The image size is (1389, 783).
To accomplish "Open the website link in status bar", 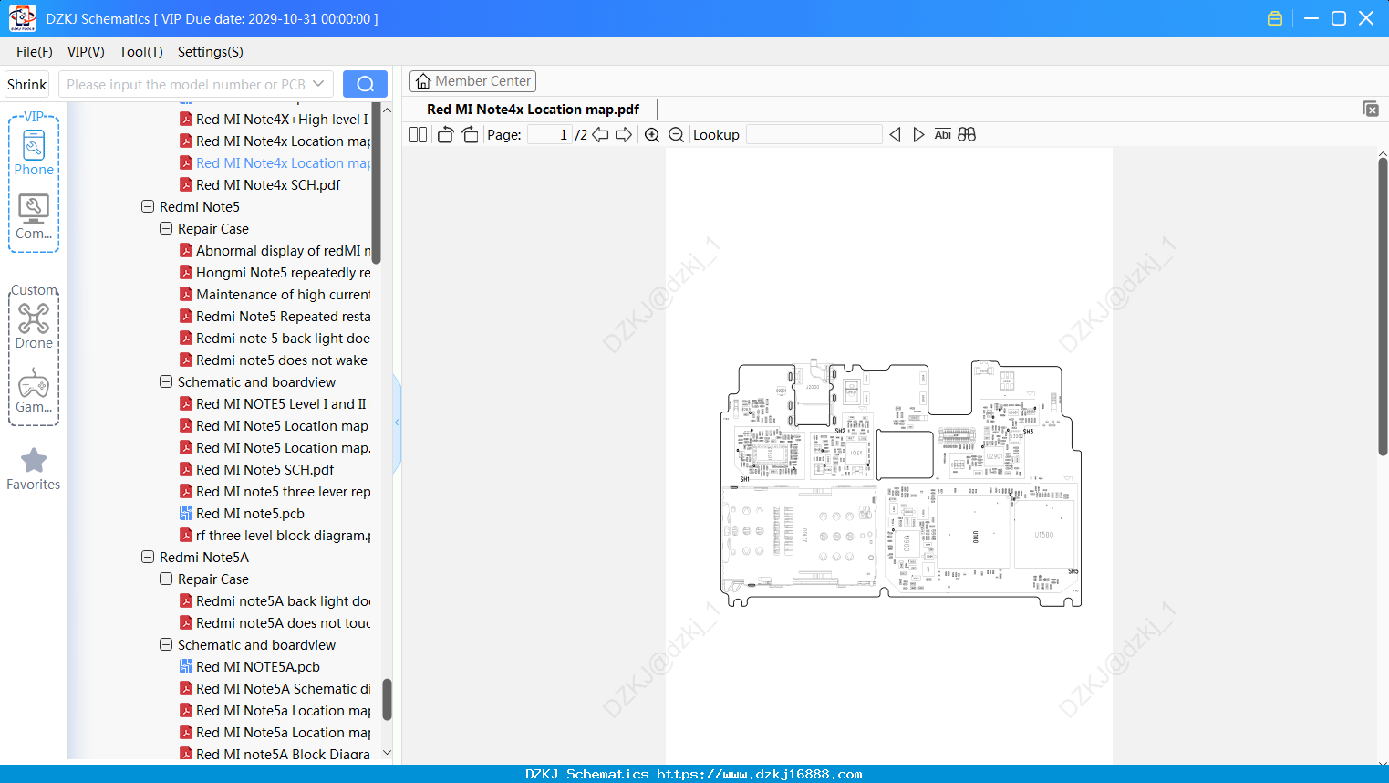I will click(x=759, y=774).
